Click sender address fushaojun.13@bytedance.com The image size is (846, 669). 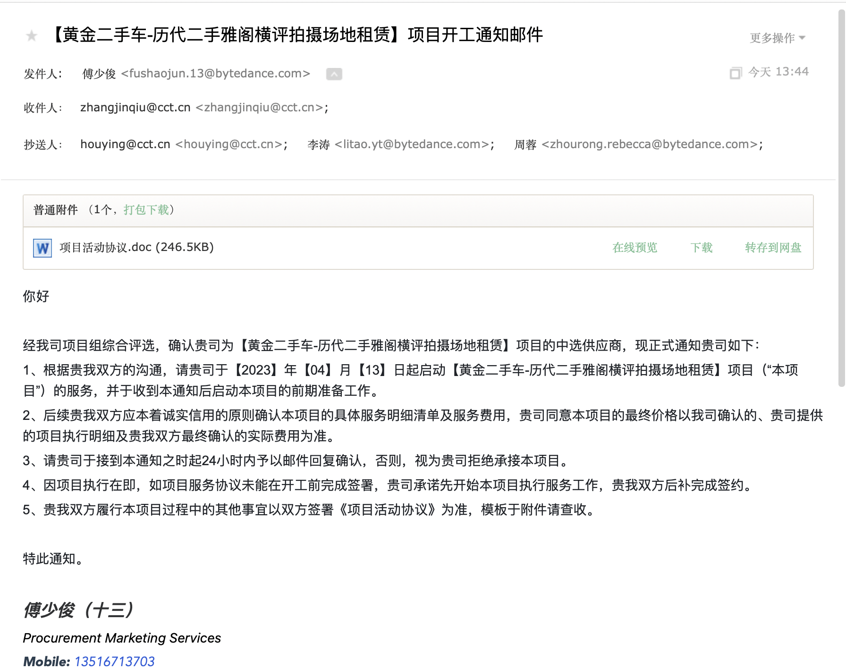(215, 74)
